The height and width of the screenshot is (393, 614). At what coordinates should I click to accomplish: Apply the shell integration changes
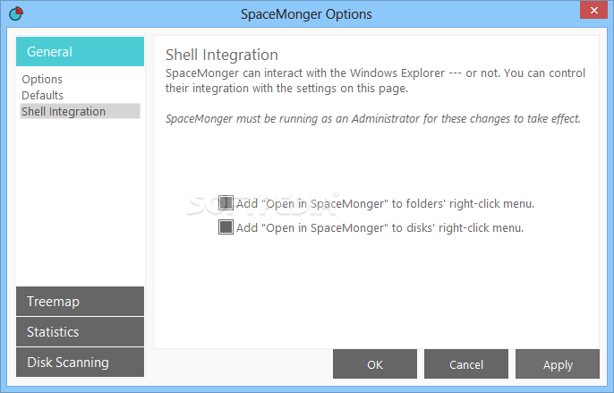pyautogui.click(x=558, y=364)
